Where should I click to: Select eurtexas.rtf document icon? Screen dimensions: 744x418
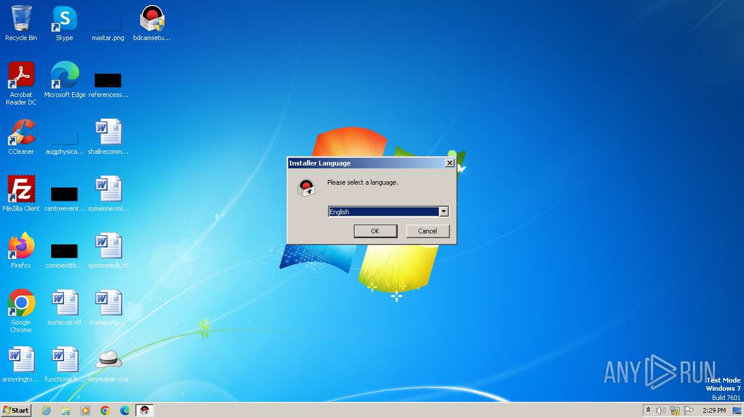[x=65, y=308]
